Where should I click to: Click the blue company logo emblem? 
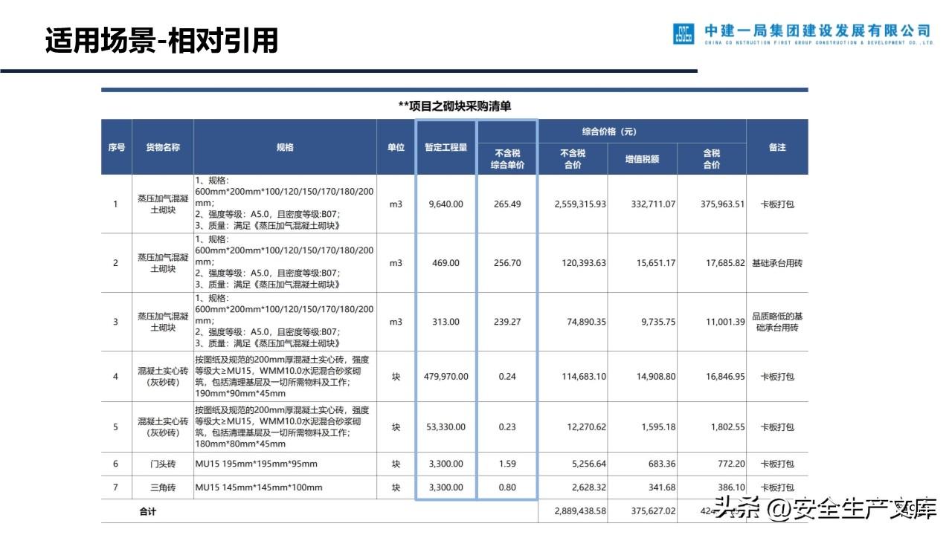(x=683, y=34)
